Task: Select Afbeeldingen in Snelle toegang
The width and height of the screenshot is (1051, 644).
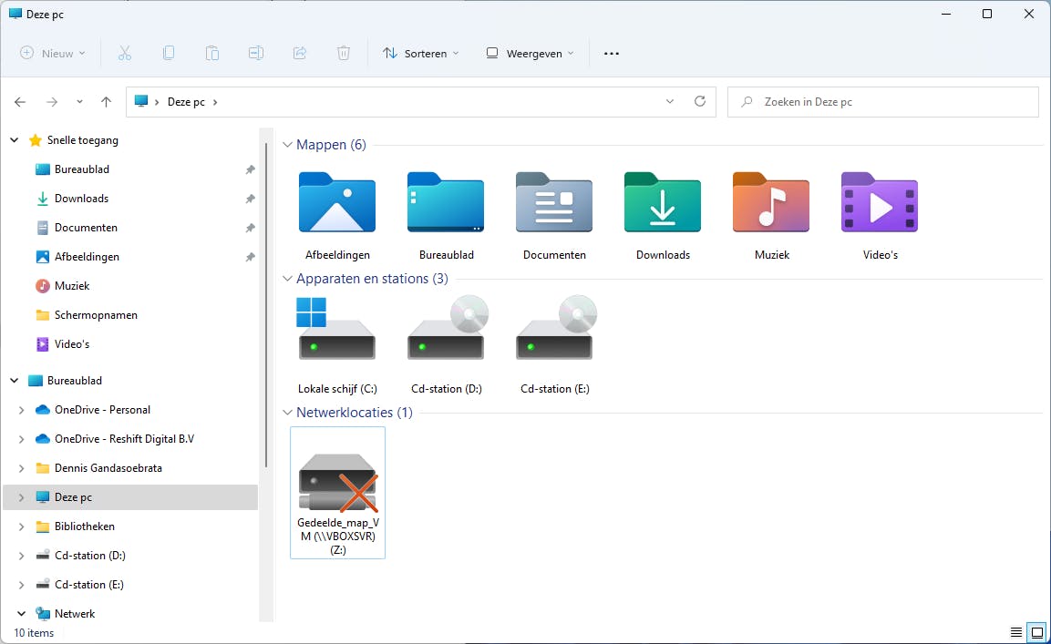Action: click(x=87, y=257)
